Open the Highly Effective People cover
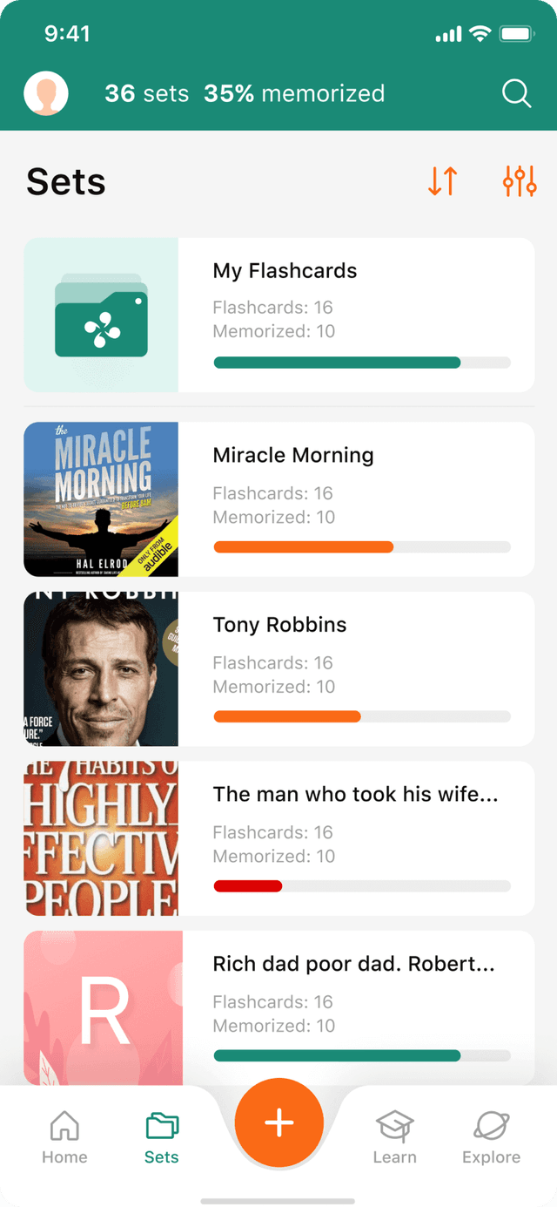This screenshot has width=557, height=1207. point(101,838)
